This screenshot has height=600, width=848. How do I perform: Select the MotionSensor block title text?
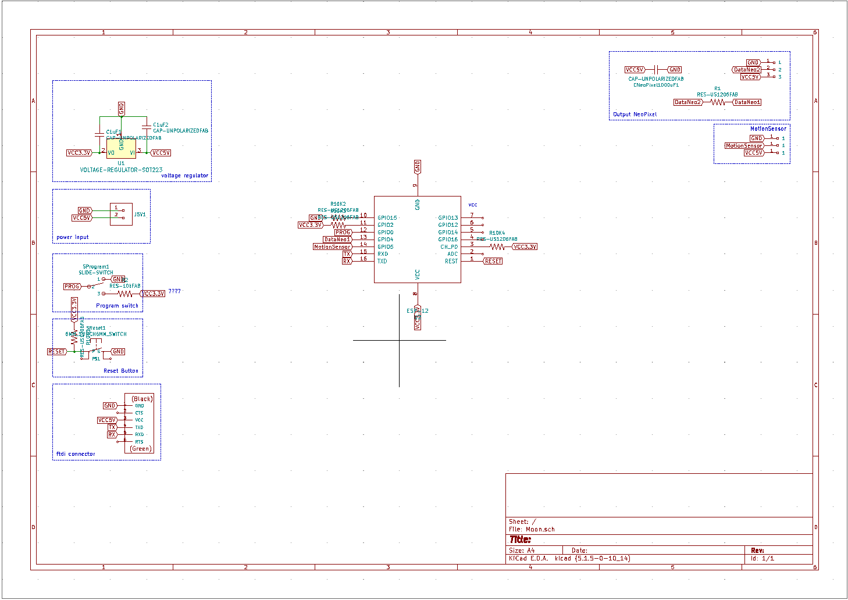click(x=768, y=129)
